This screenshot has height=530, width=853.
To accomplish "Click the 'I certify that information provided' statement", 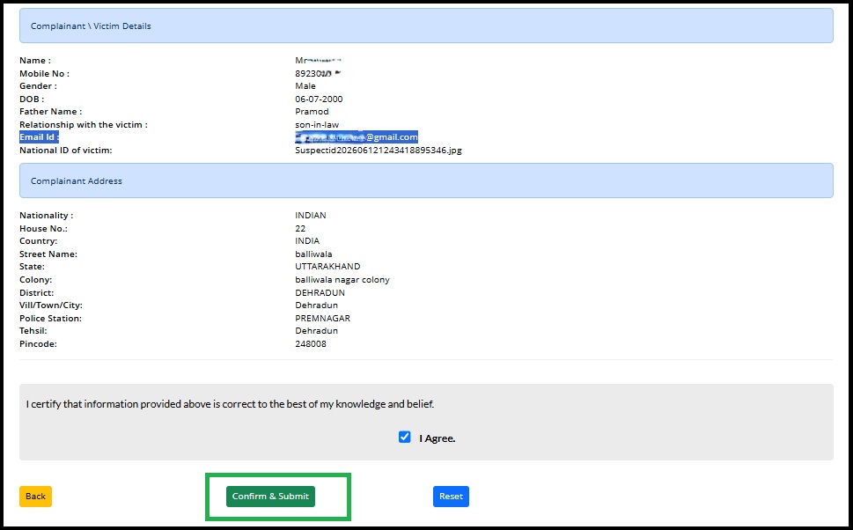I will point(230,404).
